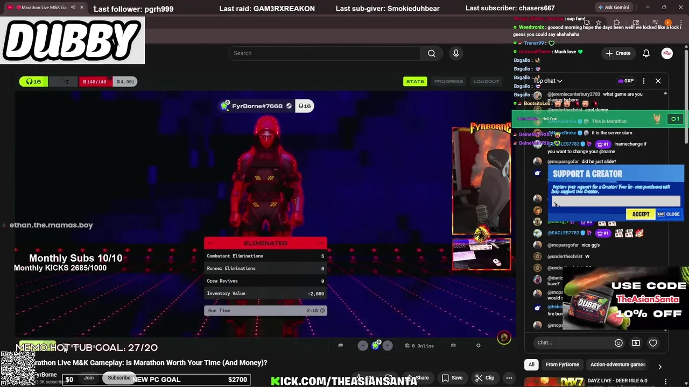Click the bookmark star icon in browser
Image resolution: width=689 pixels, height=387 pixels.
(598, 23)
